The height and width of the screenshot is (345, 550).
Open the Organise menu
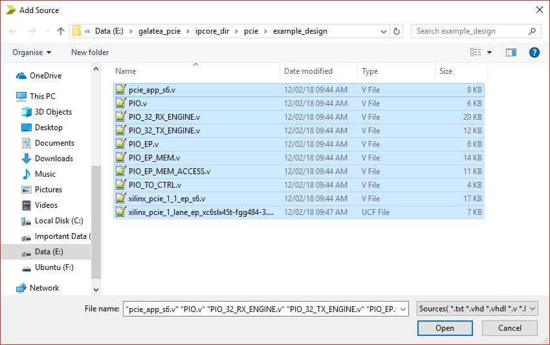tap(32, 52)
